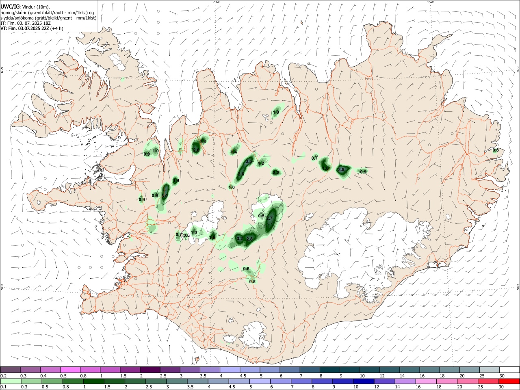Select the 1.6 rainfall value label
This screenshot has height=390, width=520.
click(x=325, y=168)
